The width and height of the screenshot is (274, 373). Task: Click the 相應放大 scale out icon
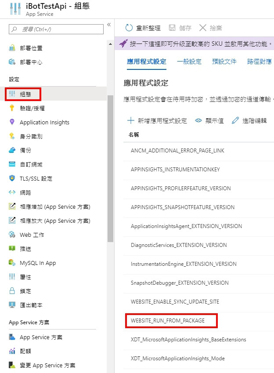tap(12, 220)
